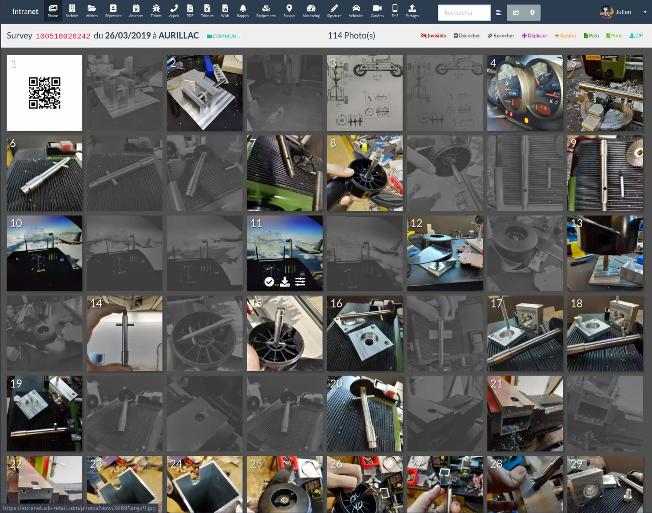Click the Décocher button

pos(466,36)
